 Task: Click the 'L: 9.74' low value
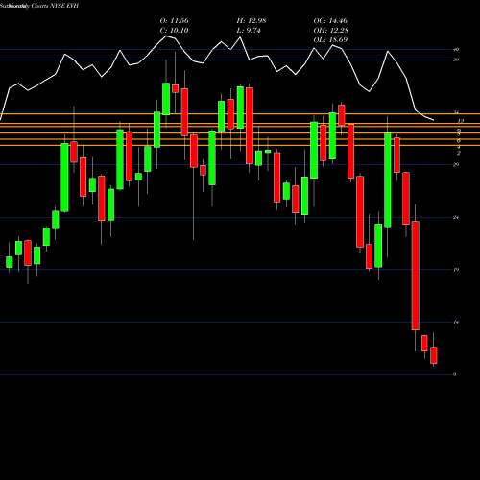[249, 31]
